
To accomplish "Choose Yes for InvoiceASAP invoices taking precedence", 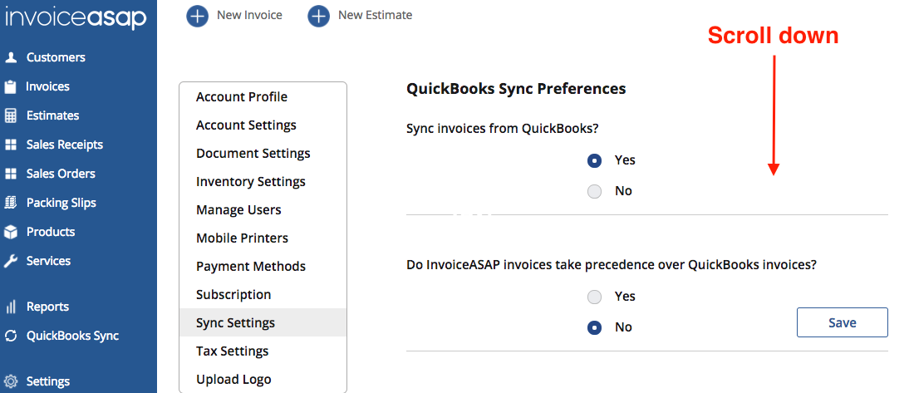I will coord(594,297).
